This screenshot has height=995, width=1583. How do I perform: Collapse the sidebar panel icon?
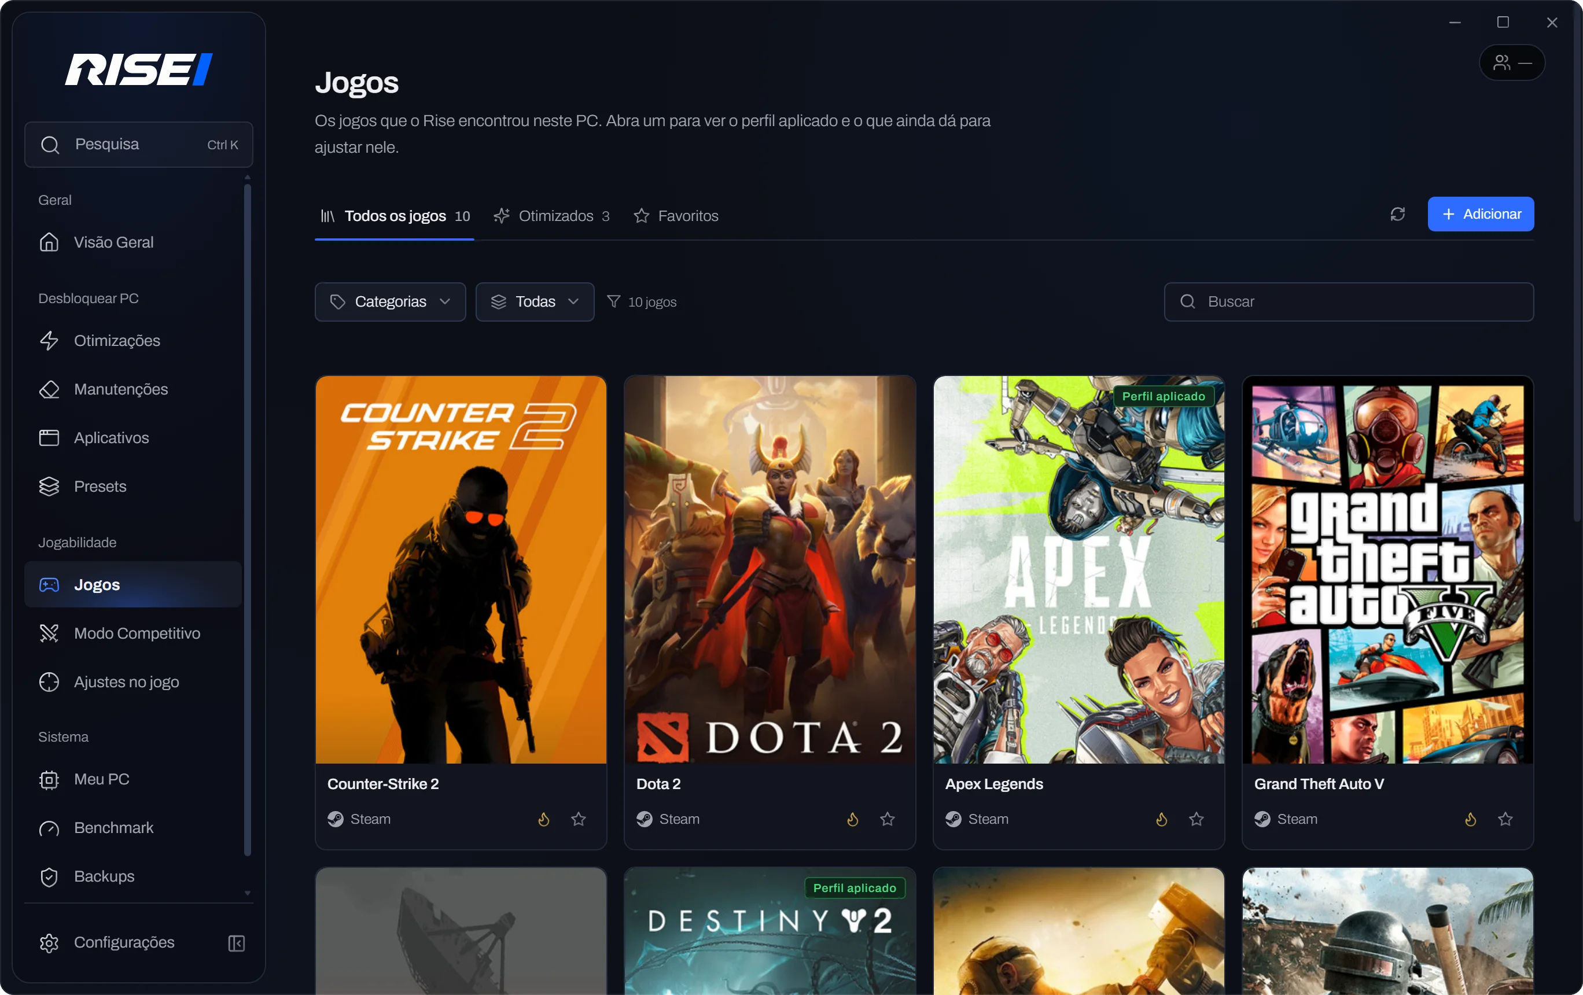tap(237, 943)
